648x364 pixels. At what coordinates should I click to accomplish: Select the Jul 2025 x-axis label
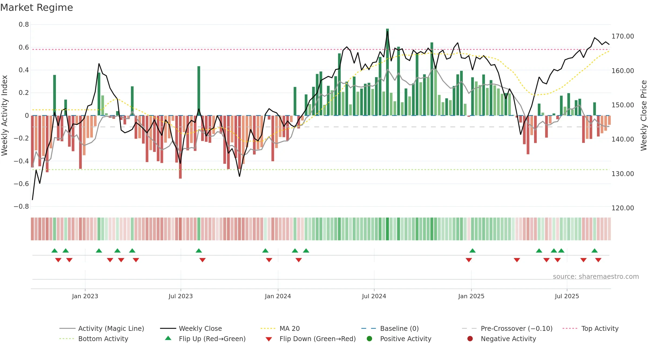pyautogui.click(x=567, y=296)
